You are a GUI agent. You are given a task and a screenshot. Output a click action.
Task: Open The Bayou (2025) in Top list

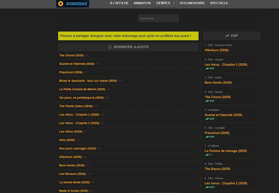click(217, 169)
